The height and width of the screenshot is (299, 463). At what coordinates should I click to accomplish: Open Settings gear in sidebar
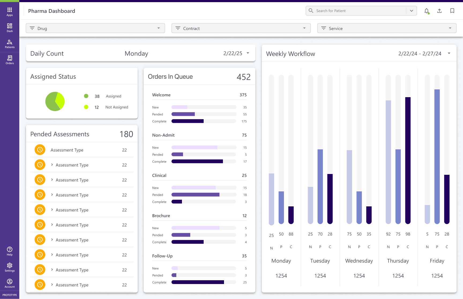[x=10, y=267]
